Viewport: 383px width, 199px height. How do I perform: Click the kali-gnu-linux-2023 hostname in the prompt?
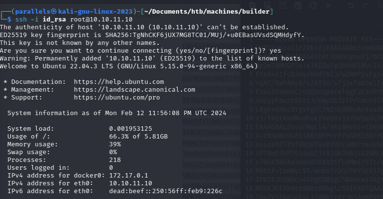click(95, 12)
